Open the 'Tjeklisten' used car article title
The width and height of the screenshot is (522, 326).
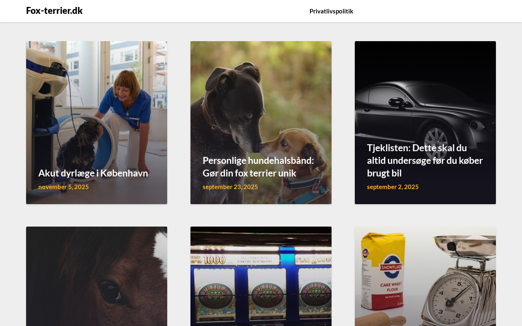pos(425,160)
